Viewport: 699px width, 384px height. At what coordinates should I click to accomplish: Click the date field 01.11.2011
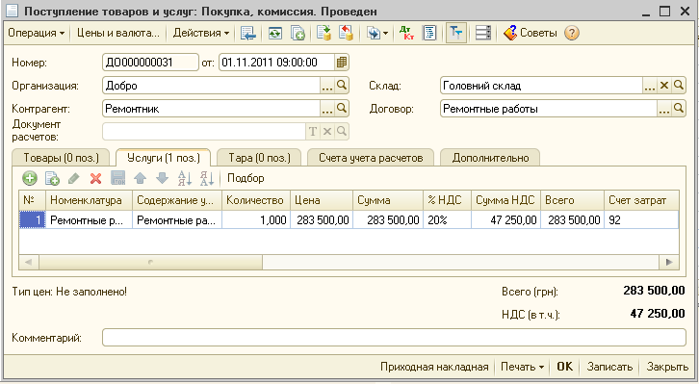click(276, 63)
